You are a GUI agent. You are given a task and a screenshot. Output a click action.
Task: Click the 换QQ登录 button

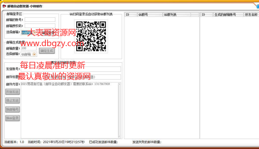pyautogui.click(x=13, y=118)
